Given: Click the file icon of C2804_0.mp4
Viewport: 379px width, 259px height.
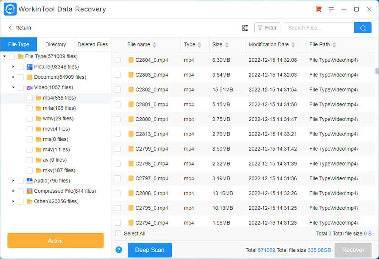Looking at the screenshot, I should (131, 60).
